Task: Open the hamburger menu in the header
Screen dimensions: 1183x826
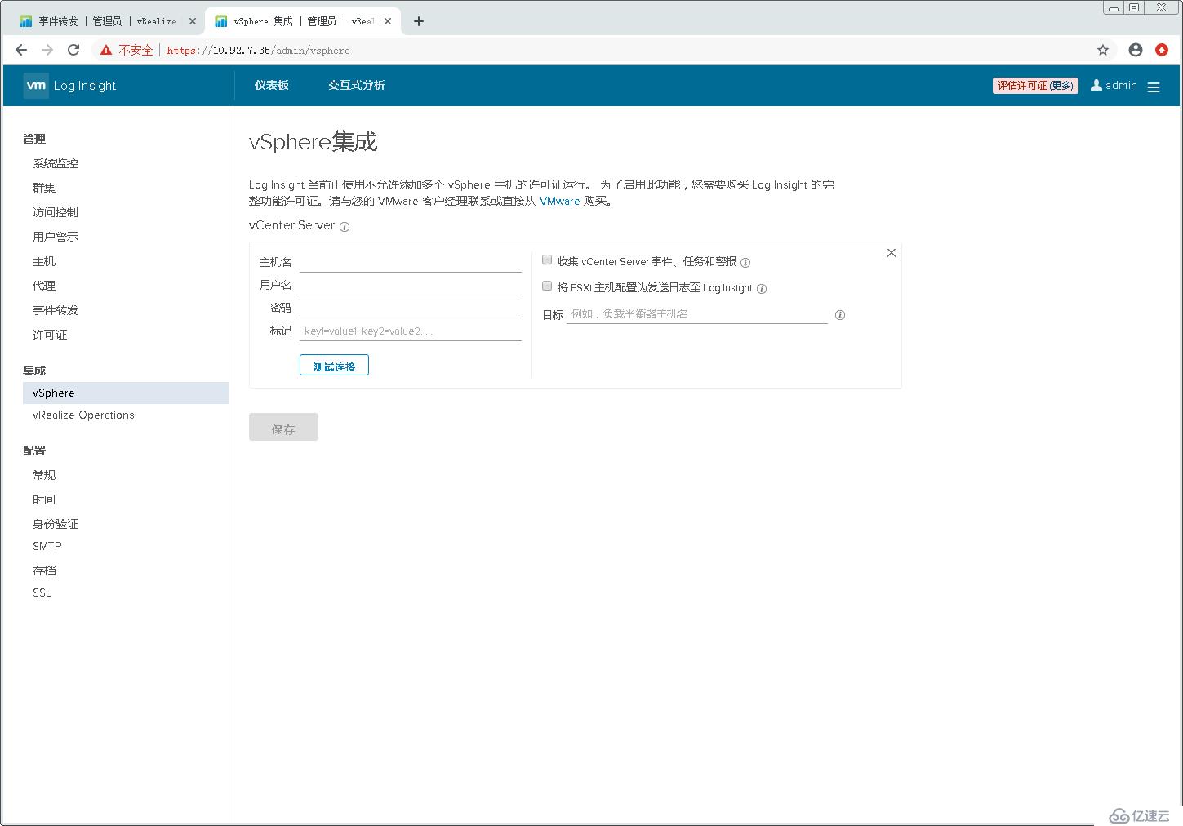Action: [1154, 87]
